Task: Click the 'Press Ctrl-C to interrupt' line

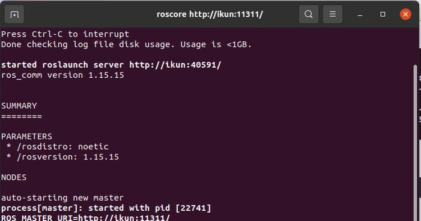Action: click(x=65, y=34)
